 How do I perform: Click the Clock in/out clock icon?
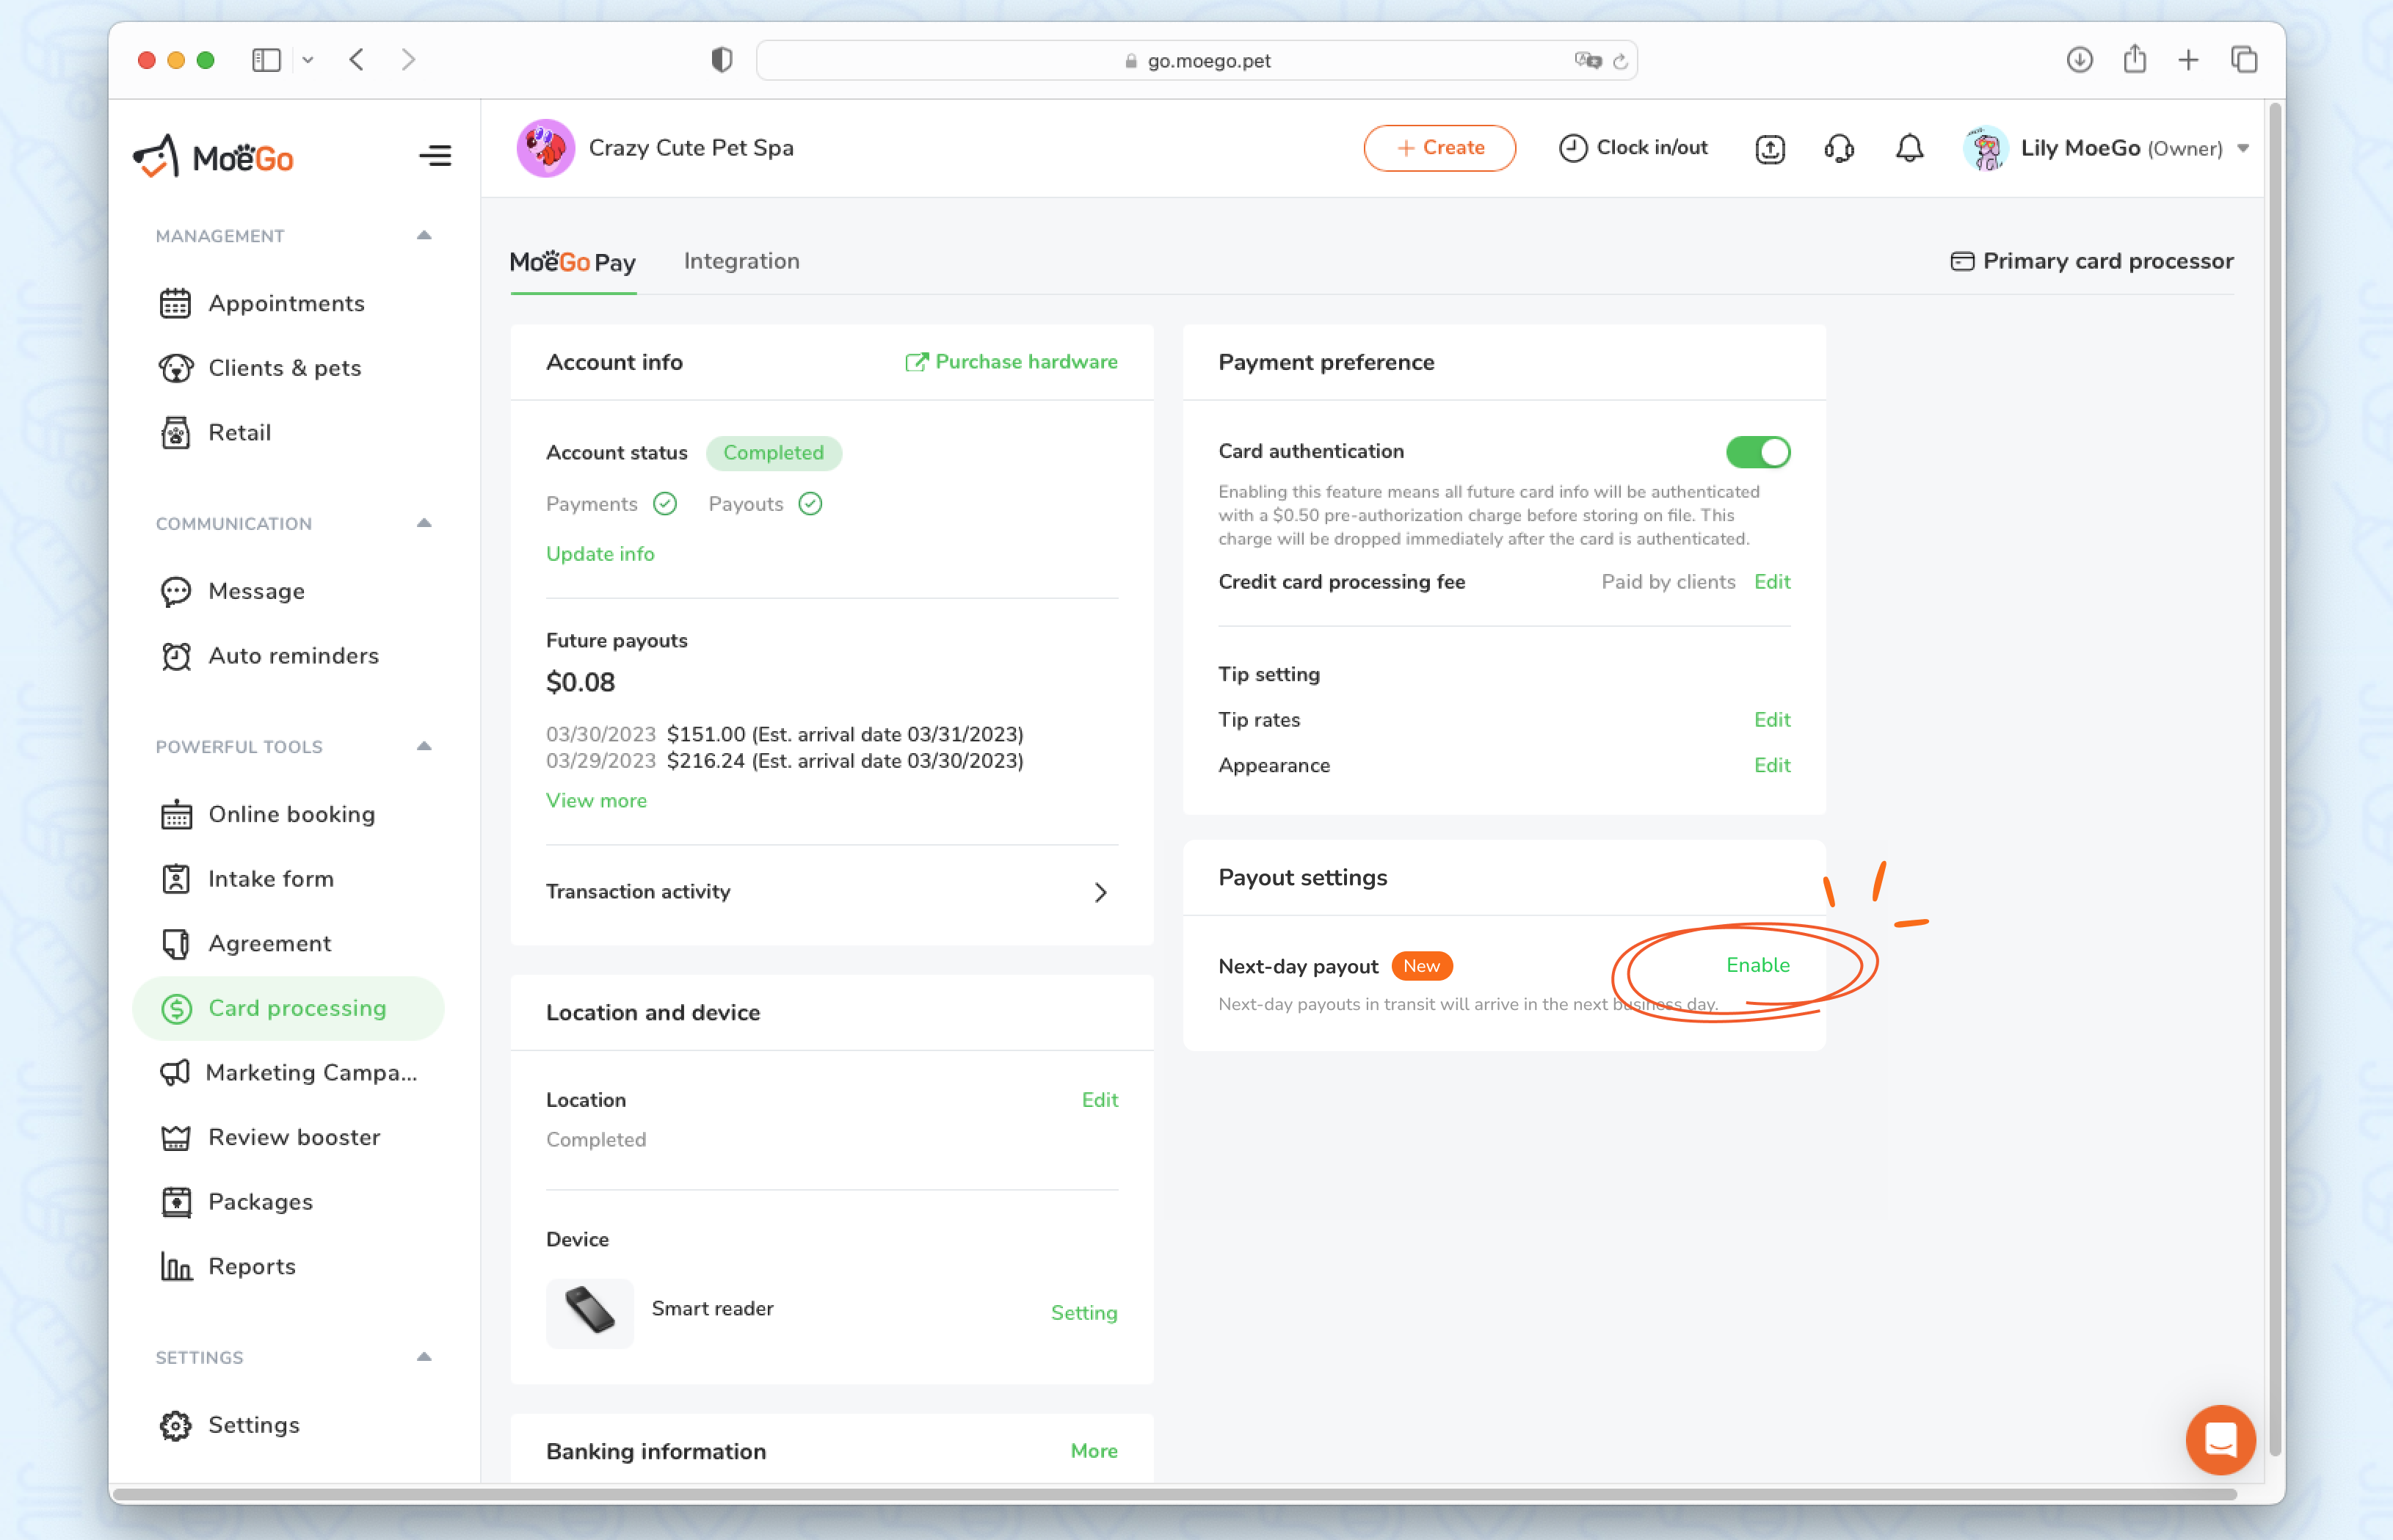point(1572,148)
